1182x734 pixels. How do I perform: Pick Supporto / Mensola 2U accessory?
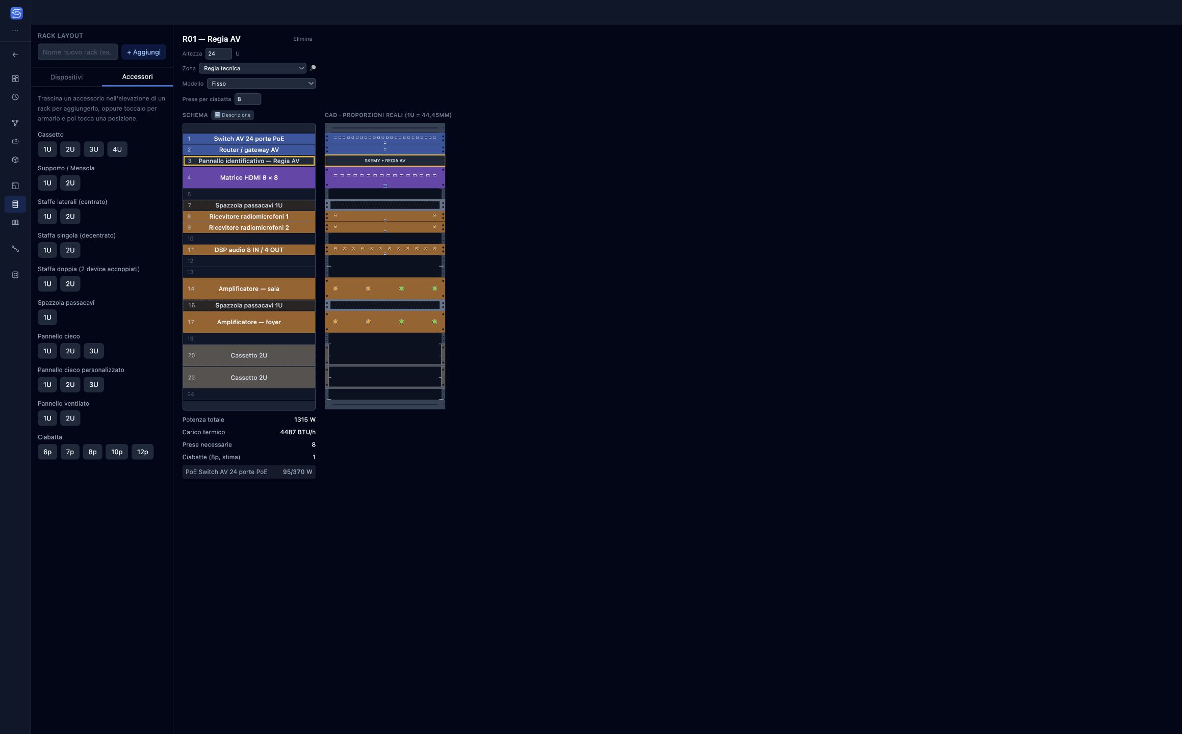pyautogui.click(x=70, y=183)
